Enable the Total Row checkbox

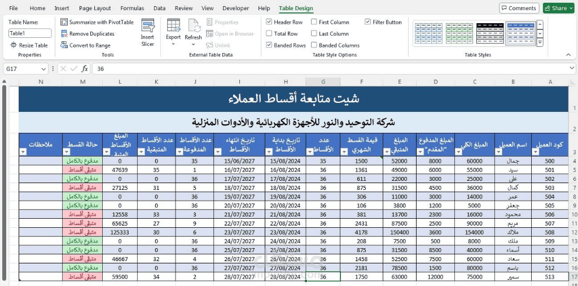coord(269,33)
